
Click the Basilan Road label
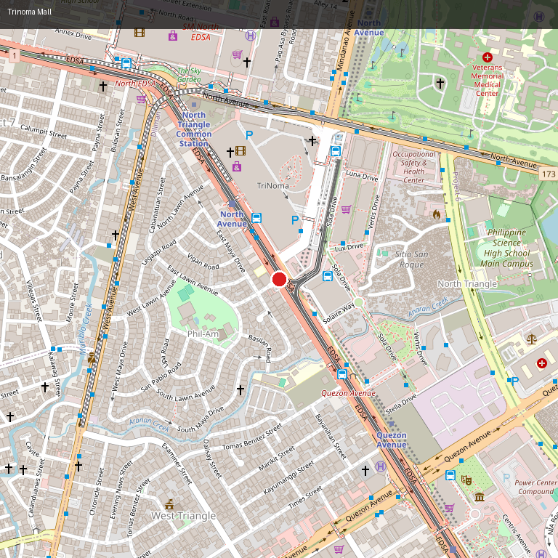pos(260,348)
